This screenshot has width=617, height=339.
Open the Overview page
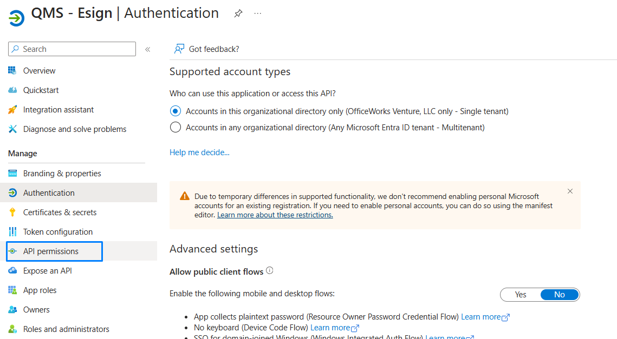(40, 71)
